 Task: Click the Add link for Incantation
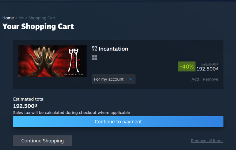pyautogui.click(x=195, y=79)
